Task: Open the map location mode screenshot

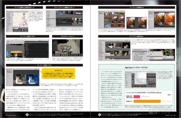Action: coord(17,21)
